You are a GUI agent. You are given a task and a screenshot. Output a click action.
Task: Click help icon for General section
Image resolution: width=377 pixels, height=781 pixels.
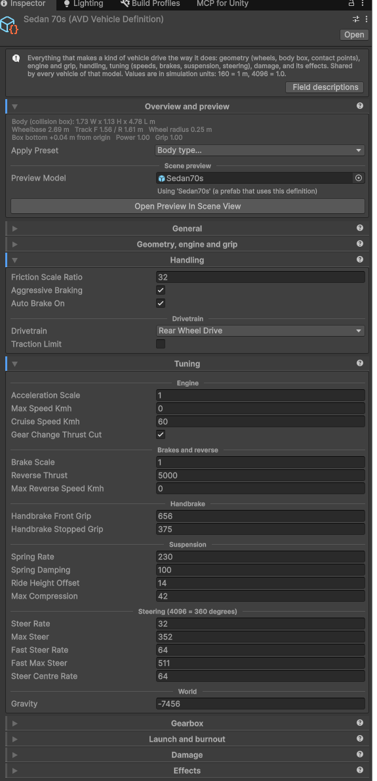360,228
